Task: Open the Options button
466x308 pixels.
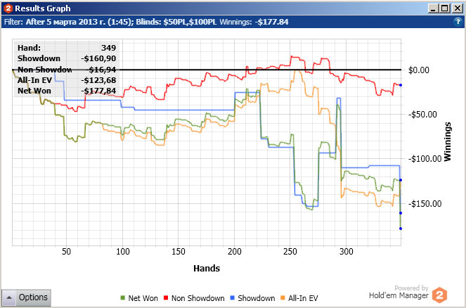Action: pyautogui.click(x=26, y=297)
